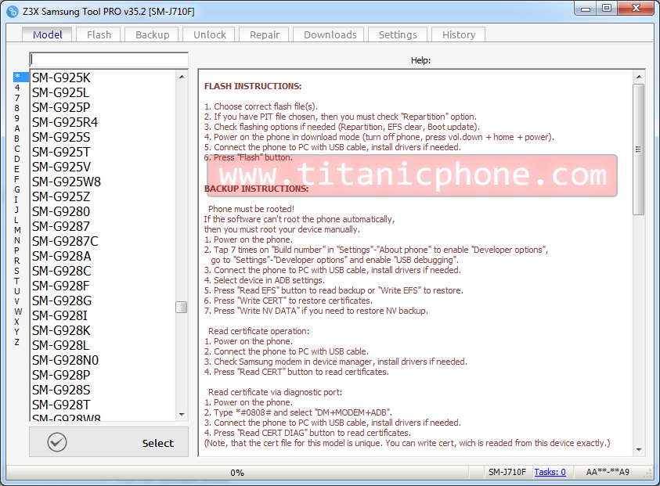Screen dimensions: 660x486
Task: Type in the model search field
Action: coord(109,59)
